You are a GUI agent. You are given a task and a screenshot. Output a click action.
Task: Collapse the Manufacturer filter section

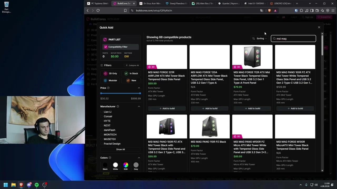coord(139,107)
